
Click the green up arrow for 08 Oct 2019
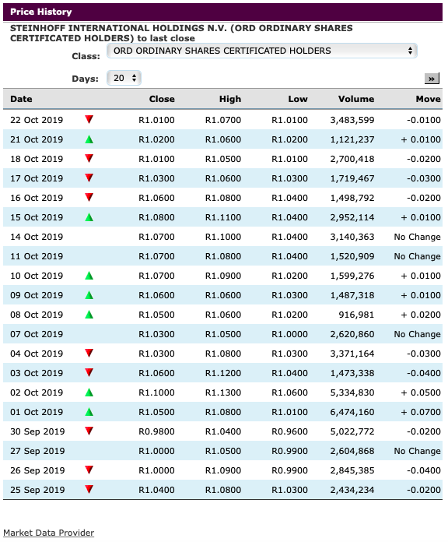click(89, 315)
